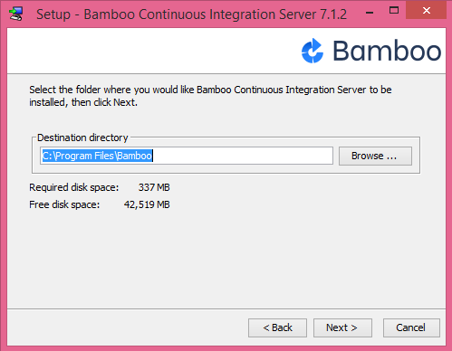The image size is (452, 351).
Task: Click the blue Bamboo logo arrow icon
Action: pos(313,51)
